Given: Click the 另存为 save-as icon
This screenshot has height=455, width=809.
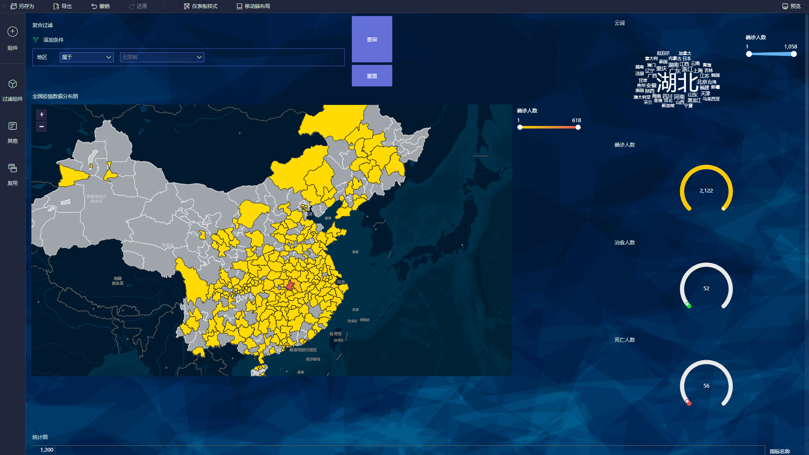Looking at the screenshot, I should click(x=14, y=6).
